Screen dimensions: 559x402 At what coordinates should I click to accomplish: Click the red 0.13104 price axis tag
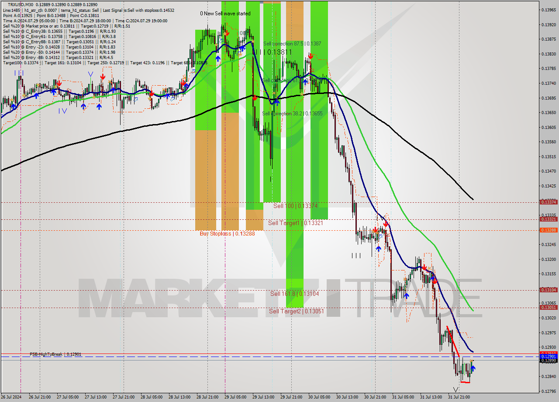[x=549, y=290]
